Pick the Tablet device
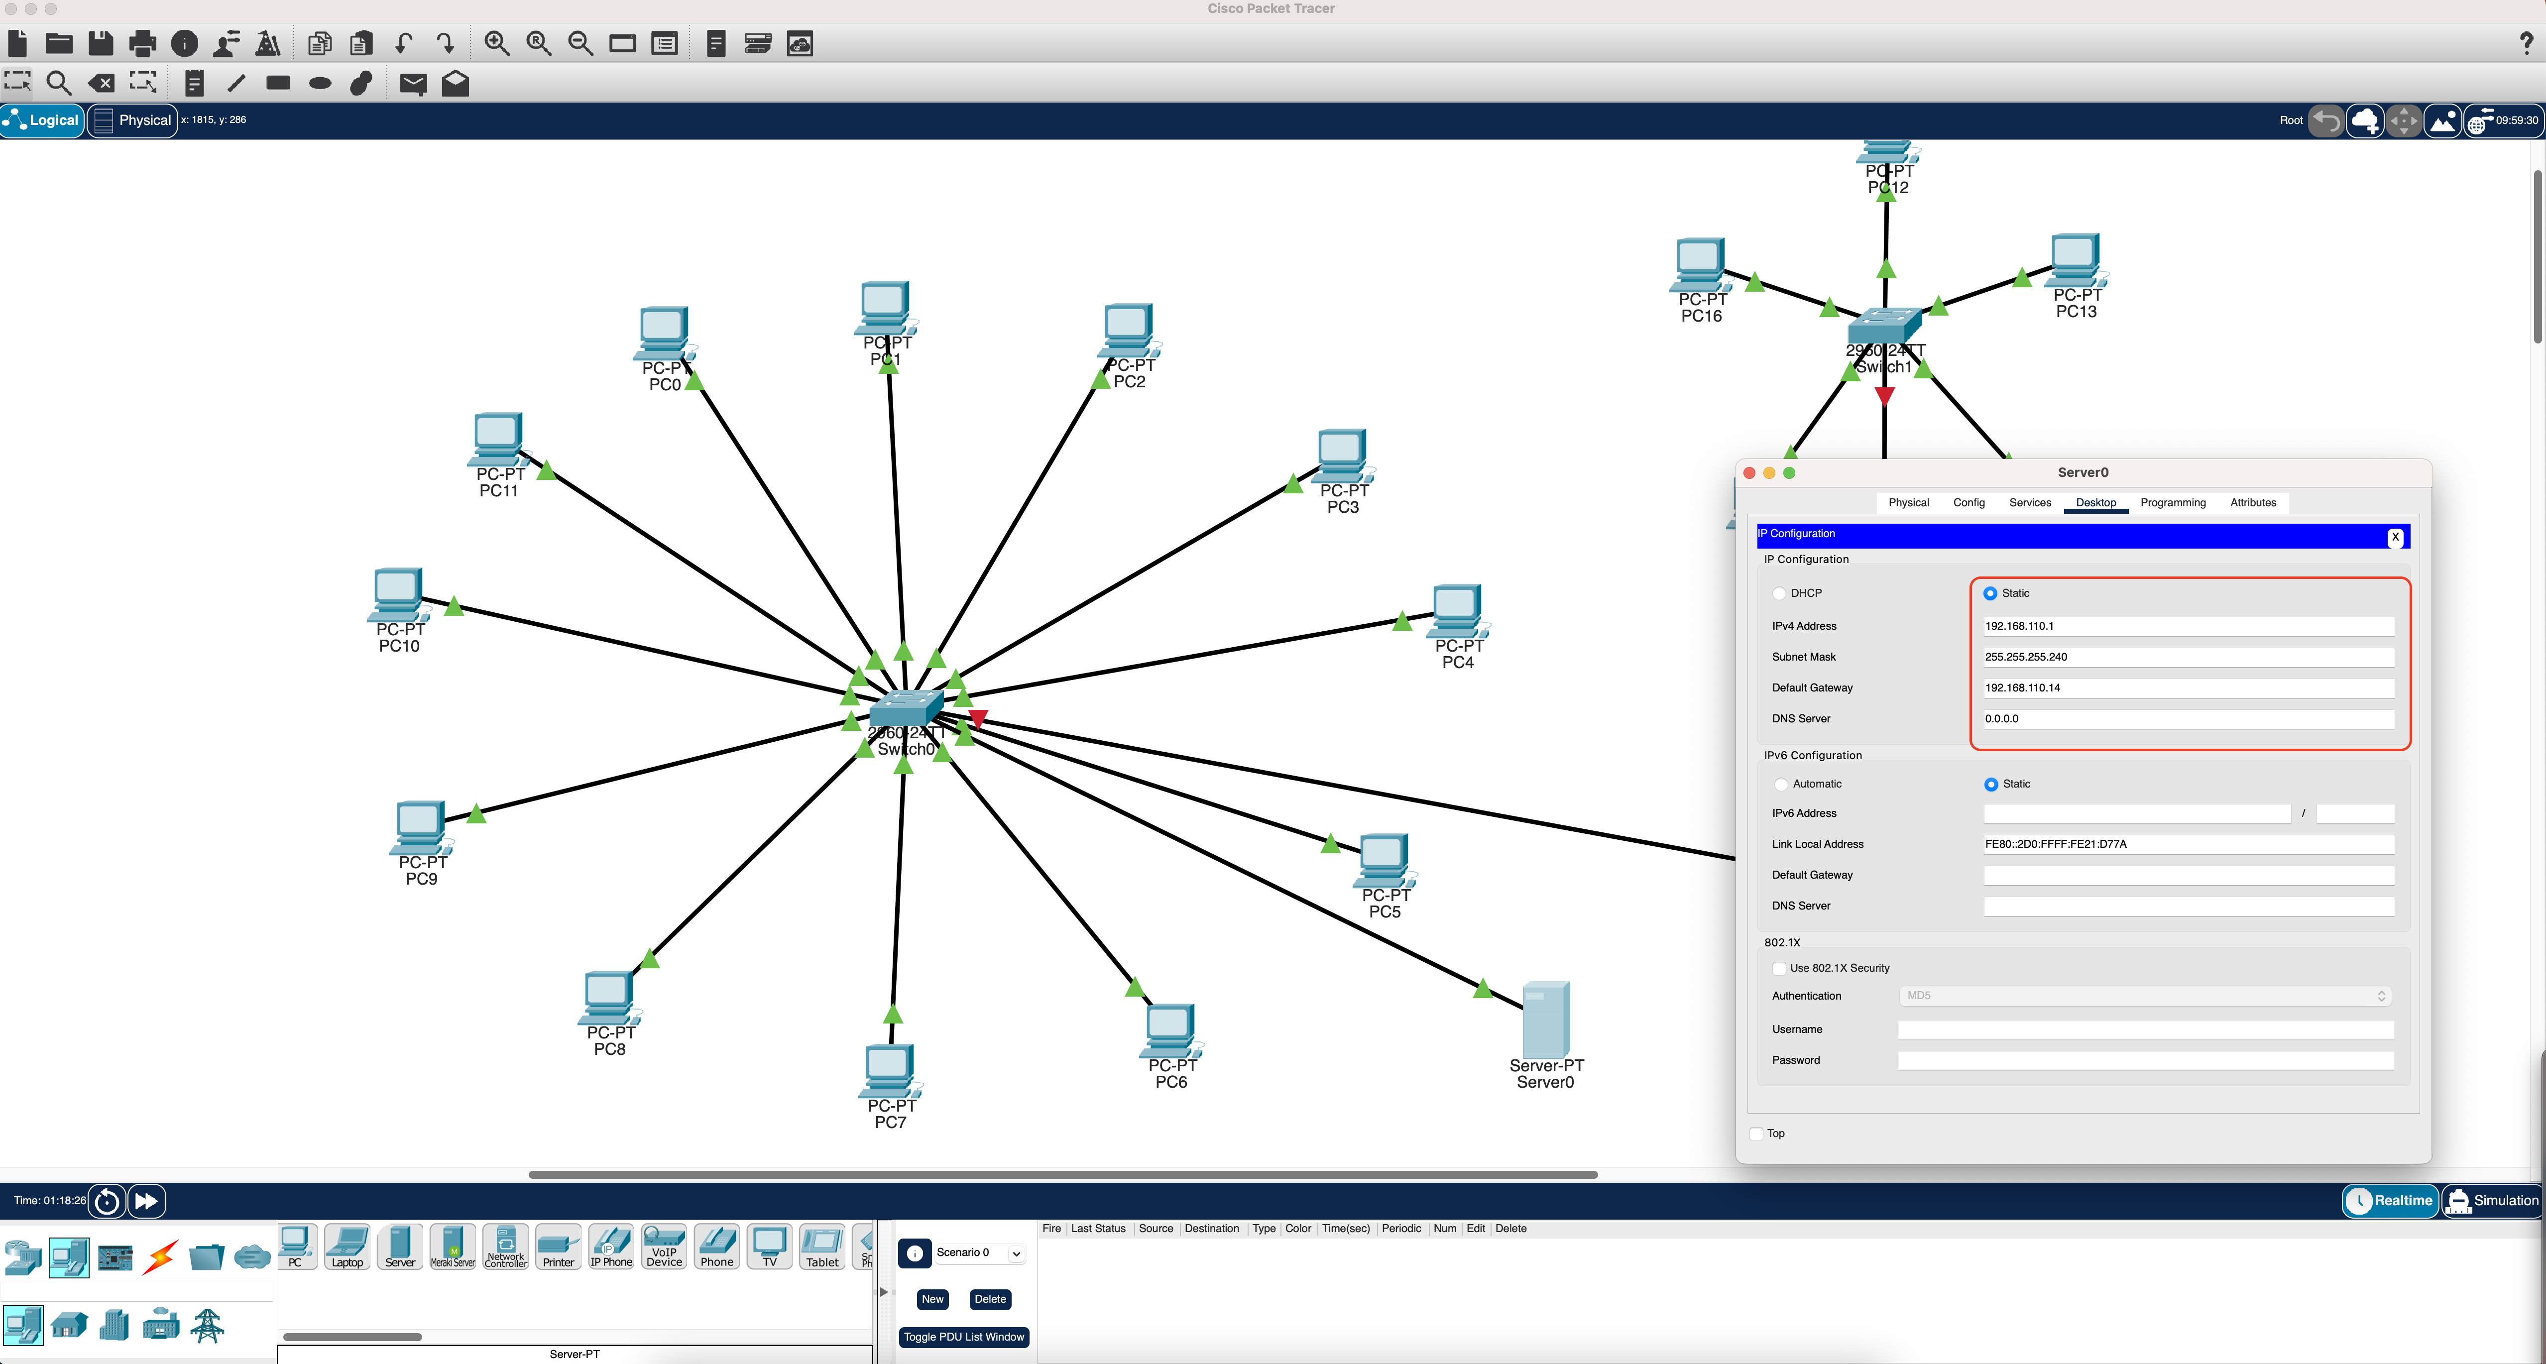The height and width of the screenshot is (1364, 2546). pyautogui.click(x=822, y=1248)
